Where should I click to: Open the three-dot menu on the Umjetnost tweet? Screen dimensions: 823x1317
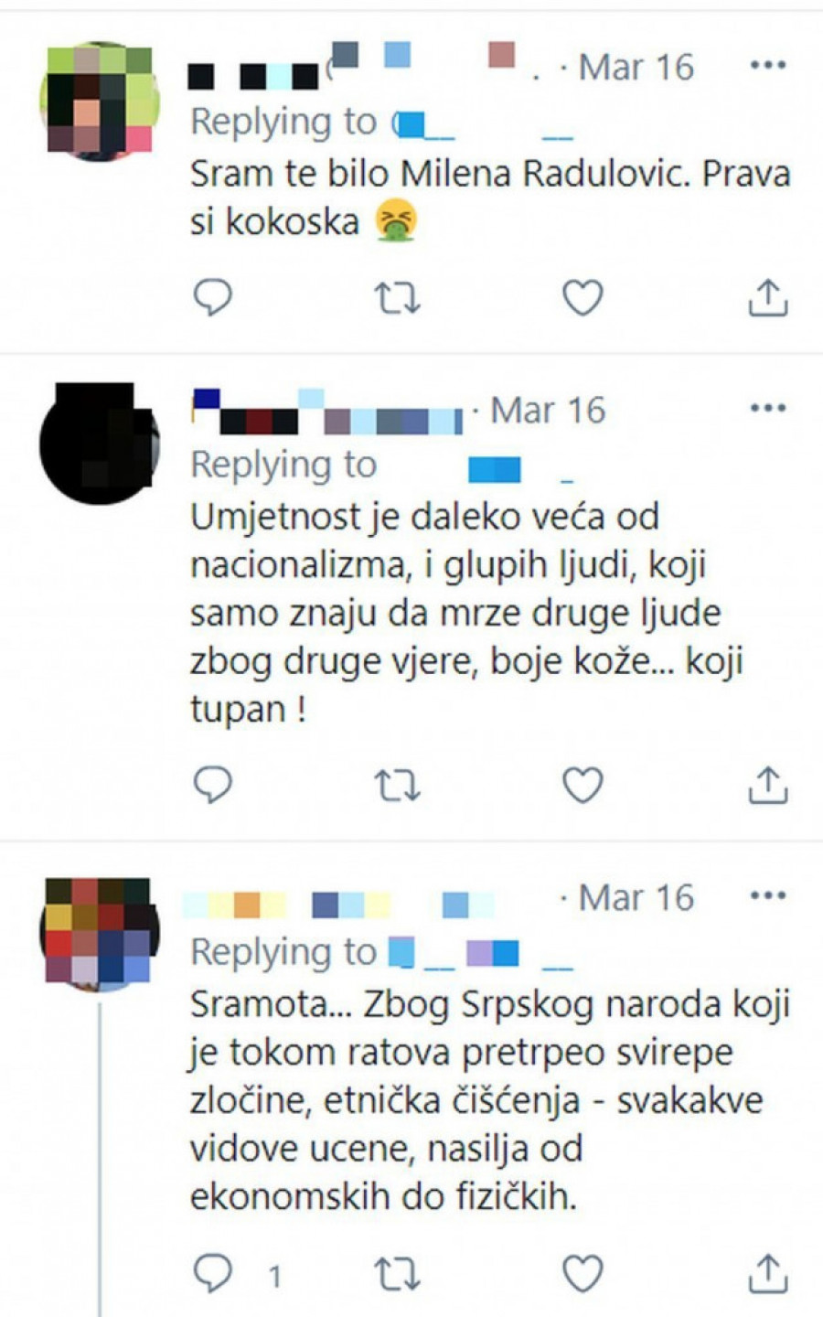tap(768, 408)
